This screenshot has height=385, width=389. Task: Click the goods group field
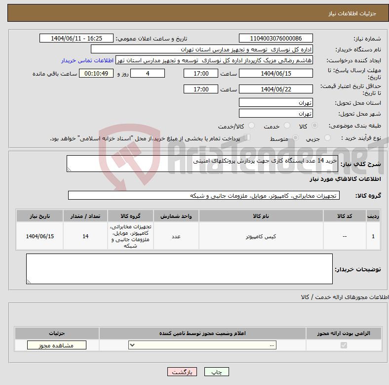click(204, 195)
